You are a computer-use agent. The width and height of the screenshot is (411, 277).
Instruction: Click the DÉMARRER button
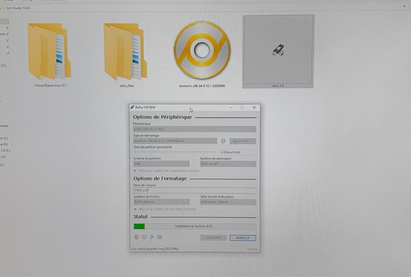[213, 238]
